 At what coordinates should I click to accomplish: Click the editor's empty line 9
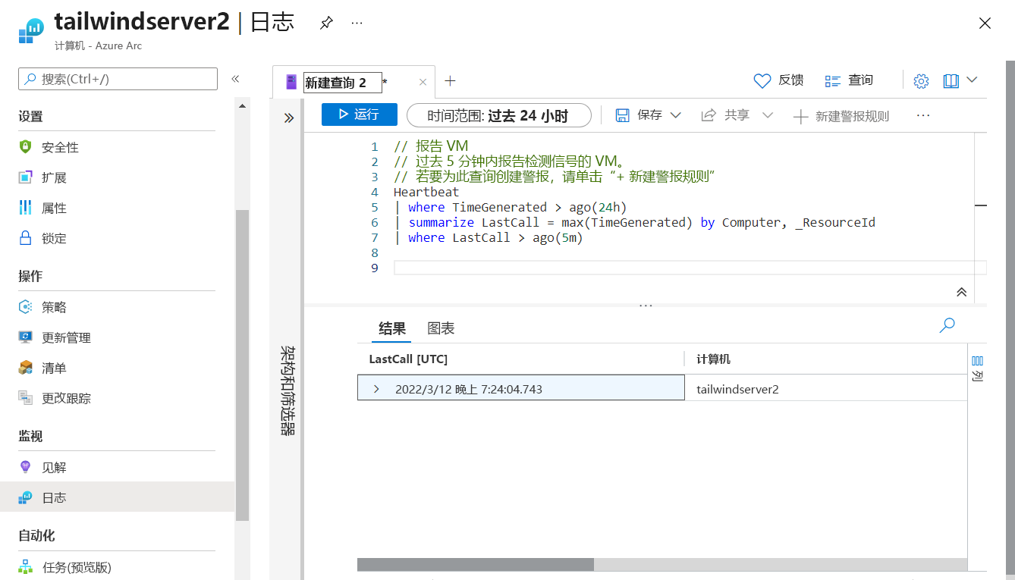[690, 268]
